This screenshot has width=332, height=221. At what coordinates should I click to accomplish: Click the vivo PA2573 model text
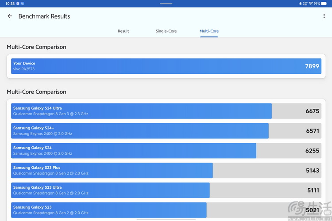(x=24, y=69)
